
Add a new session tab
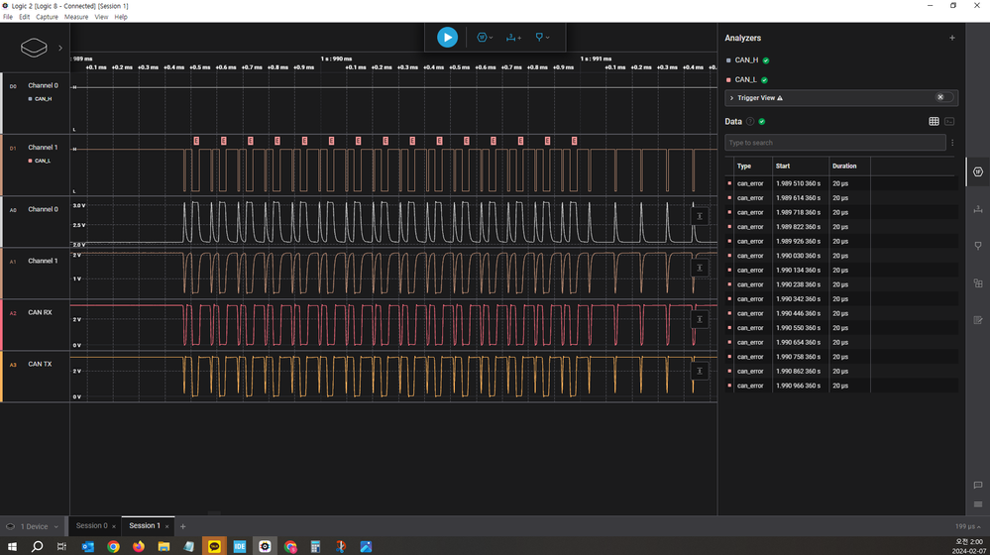point(183,526)
